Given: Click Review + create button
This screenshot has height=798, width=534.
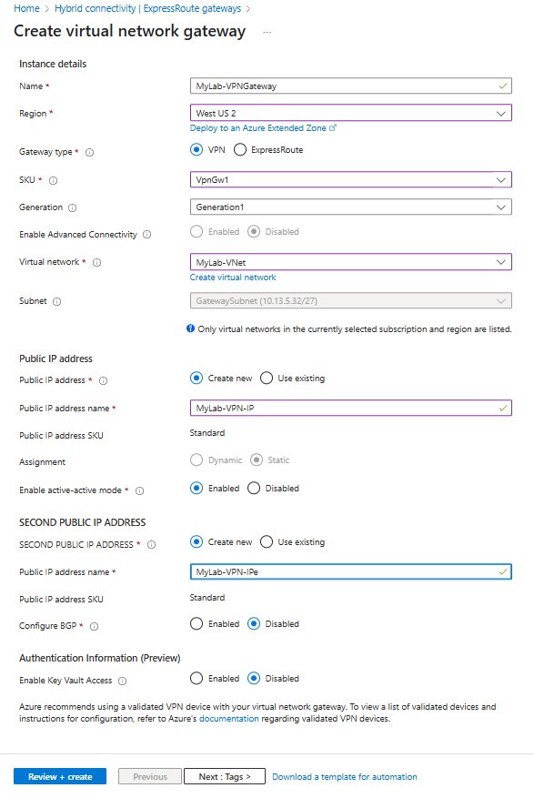Looking at the screenshot, I should (x=60, y=777).
